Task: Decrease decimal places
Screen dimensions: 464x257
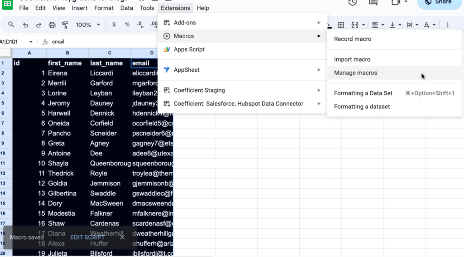Action: click(140, 24)
